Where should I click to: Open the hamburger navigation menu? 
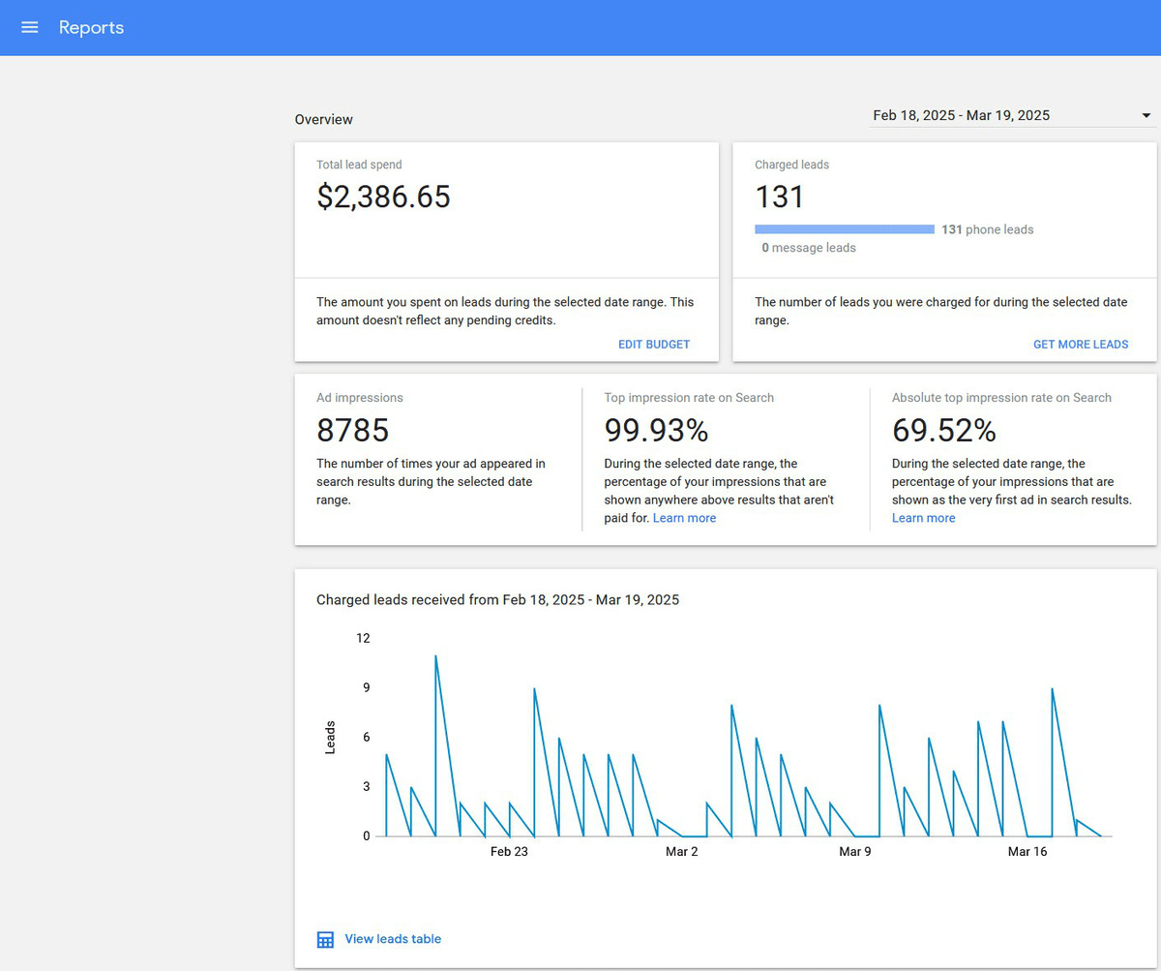(30, 27)
